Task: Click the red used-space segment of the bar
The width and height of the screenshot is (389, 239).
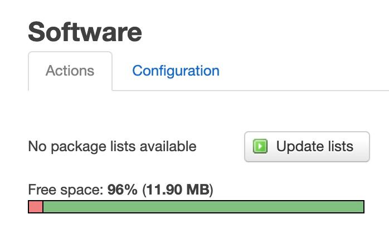Action: tap(36, 207)
